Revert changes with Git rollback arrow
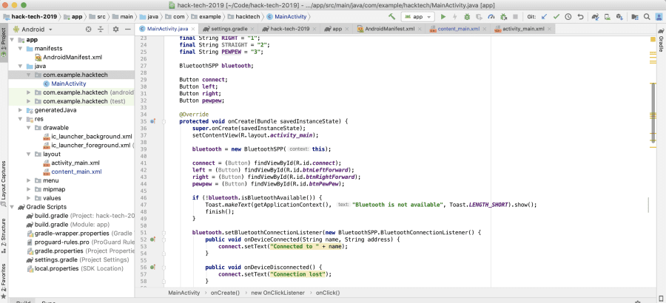This screenshot has height=303, width=666. [580, 17]
